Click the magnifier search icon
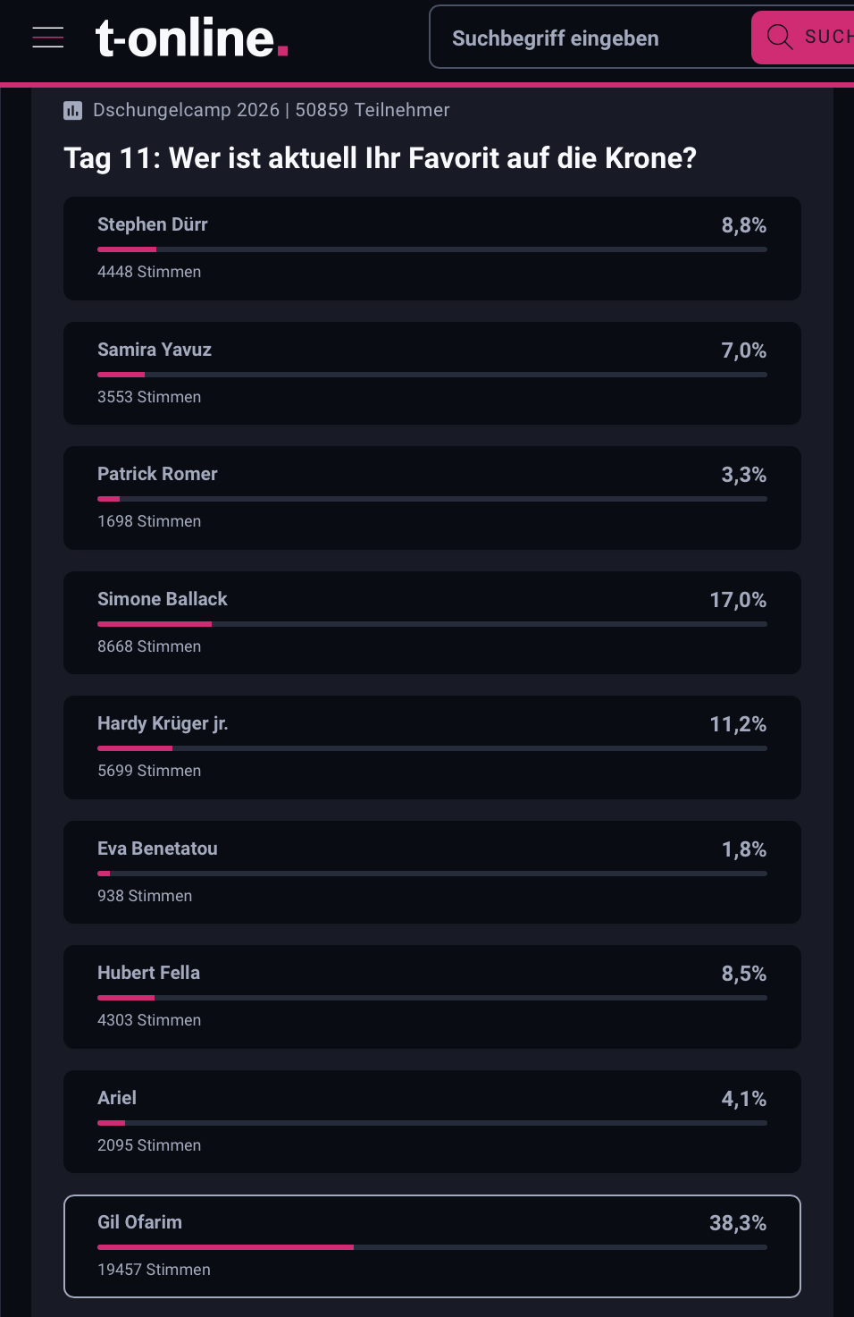This screenshot has height=1317, width=854. (x=780, y=38)
